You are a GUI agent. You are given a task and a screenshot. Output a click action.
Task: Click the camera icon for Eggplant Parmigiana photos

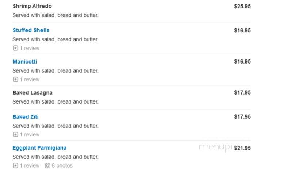(x=47, y=166)
